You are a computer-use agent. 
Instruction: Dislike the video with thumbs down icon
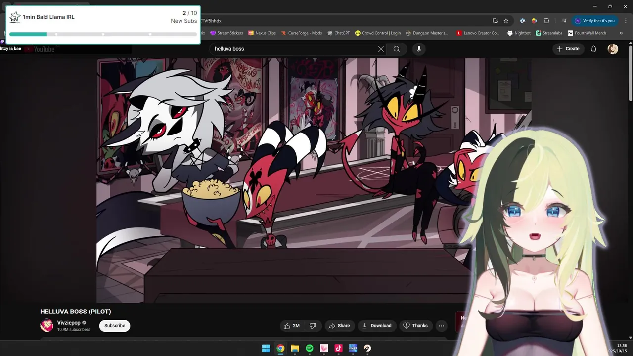(x=313, y=326)
